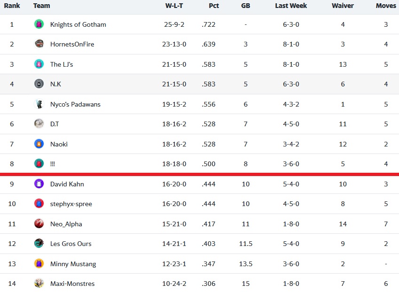Open Les Gros Ours team logo

(39, 244)
